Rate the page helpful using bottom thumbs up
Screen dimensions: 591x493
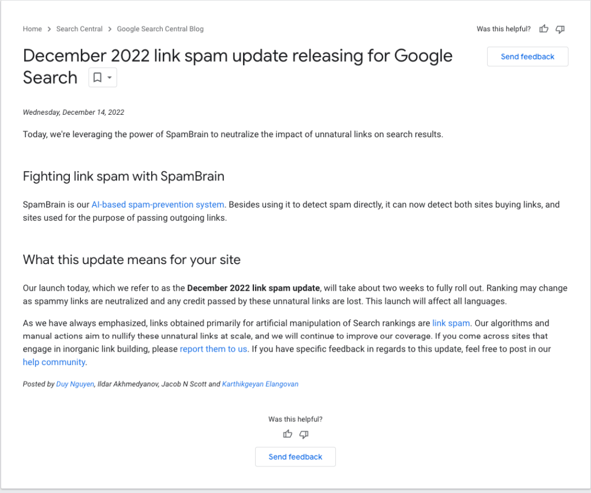(287, 434)
